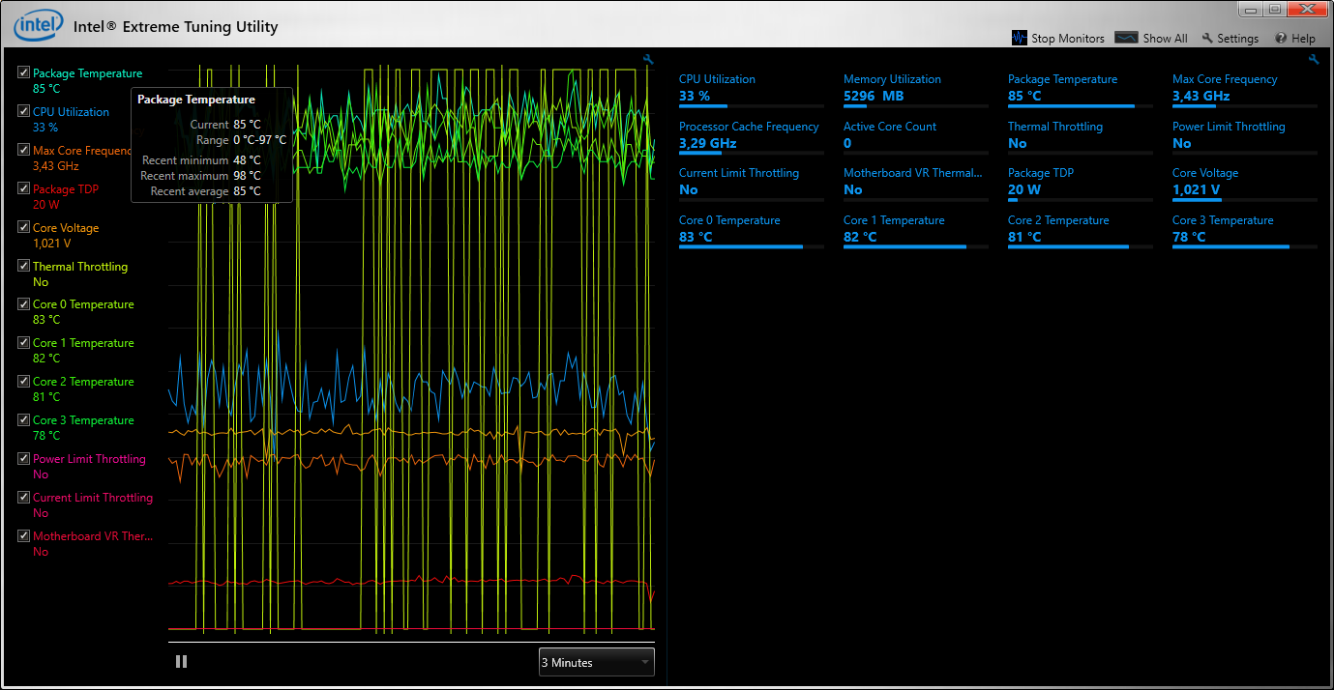Click Processor Cache Frequency tile label

click(x=749, y=127)
